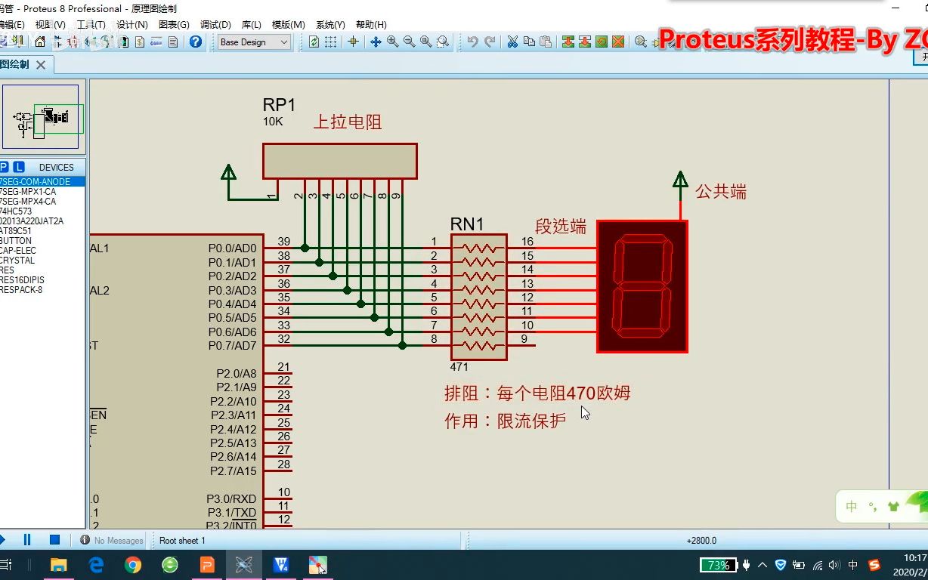Click the No Messages status indicator

(x=112, y=541)
